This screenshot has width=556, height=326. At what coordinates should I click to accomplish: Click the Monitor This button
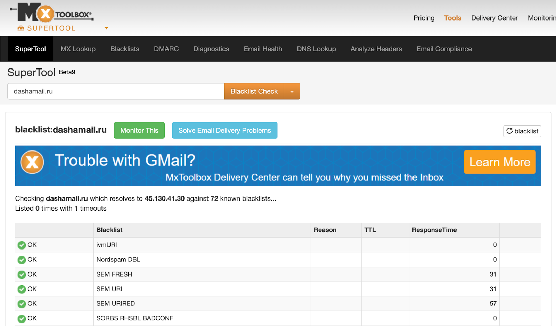139,130
